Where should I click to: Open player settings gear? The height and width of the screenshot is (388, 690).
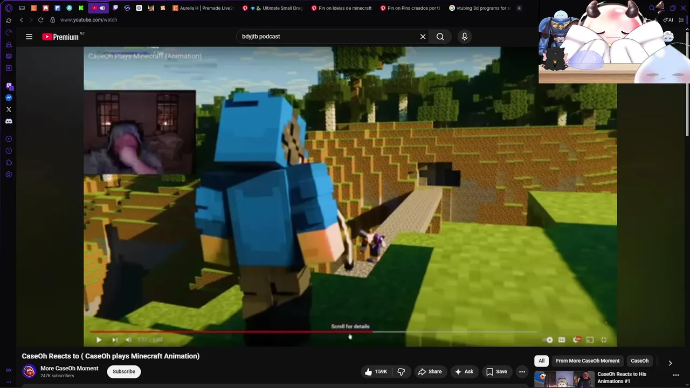coord(576,339)
